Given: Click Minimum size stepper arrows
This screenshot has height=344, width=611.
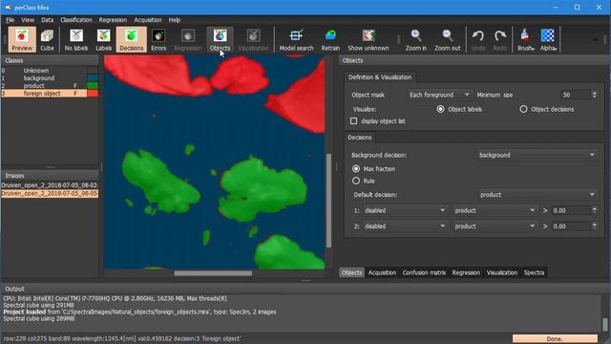Looking at the screenshot, I should pyautogui.click(x=594, y=95).
